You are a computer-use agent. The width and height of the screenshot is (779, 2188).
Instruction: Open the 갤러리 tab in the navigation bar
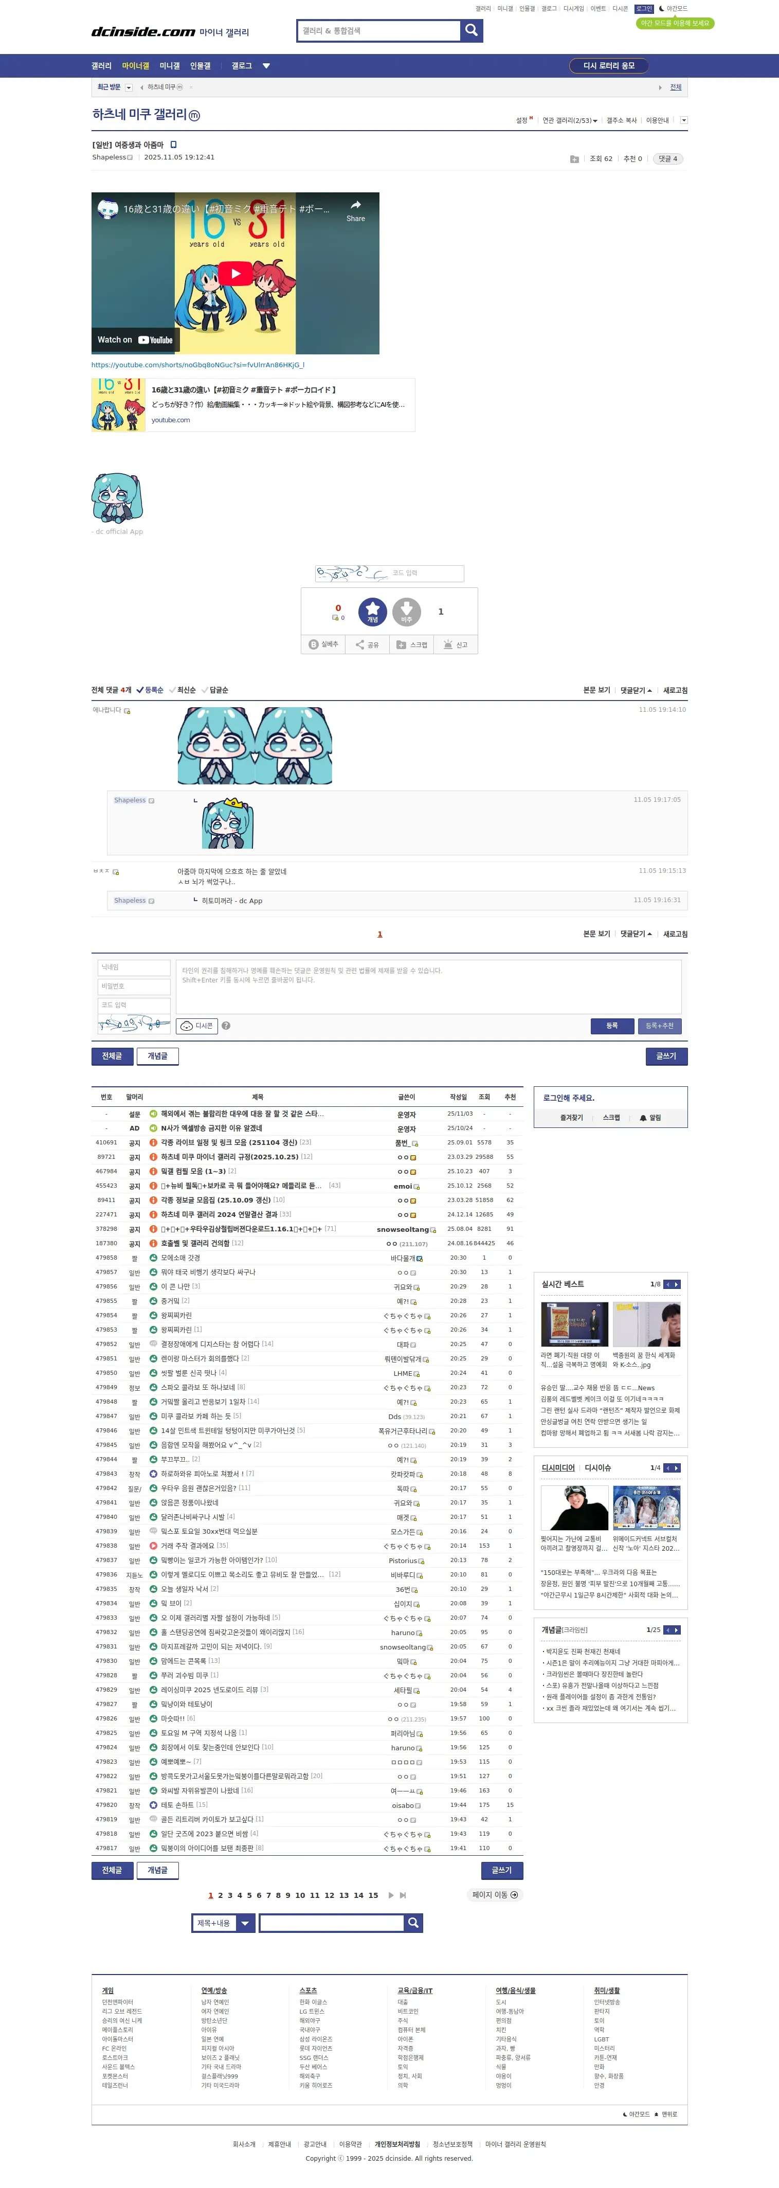point(101,65)
